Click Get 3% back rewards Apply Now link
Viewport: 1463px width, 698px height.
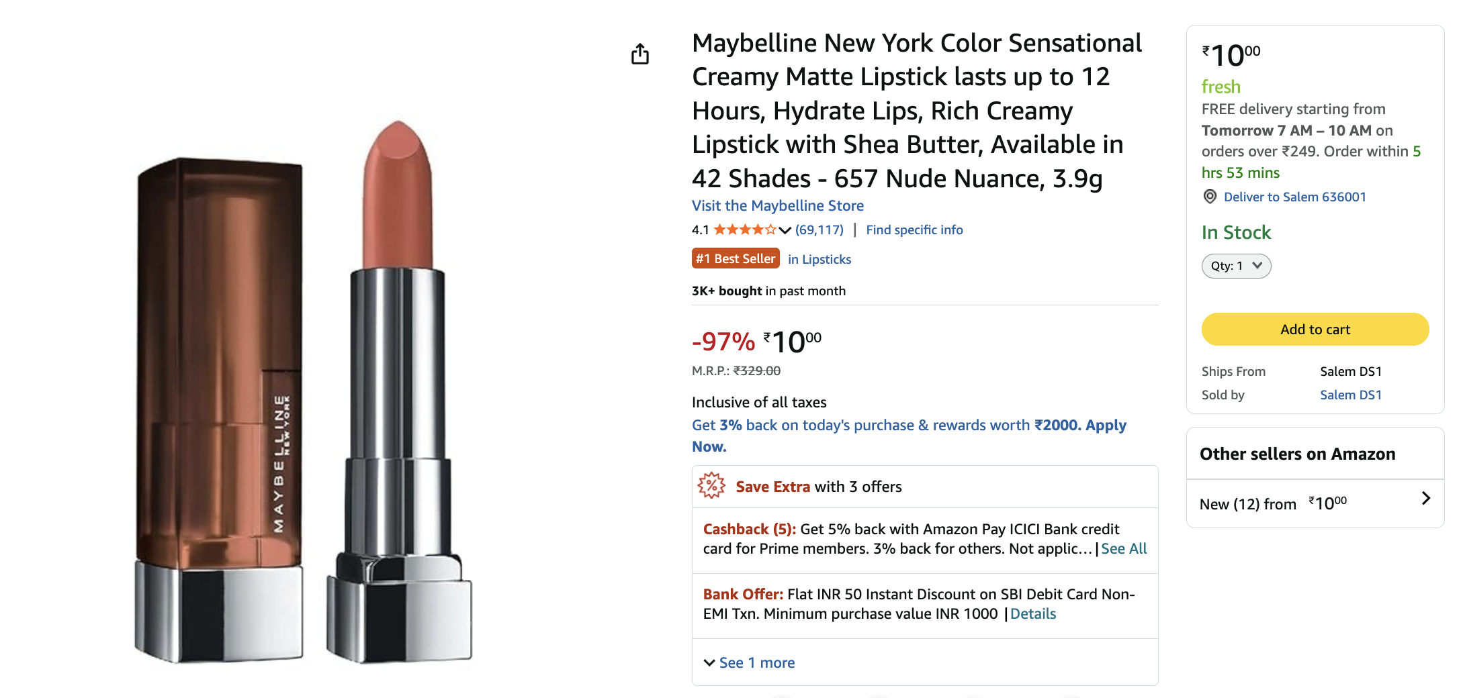[909, 436]
